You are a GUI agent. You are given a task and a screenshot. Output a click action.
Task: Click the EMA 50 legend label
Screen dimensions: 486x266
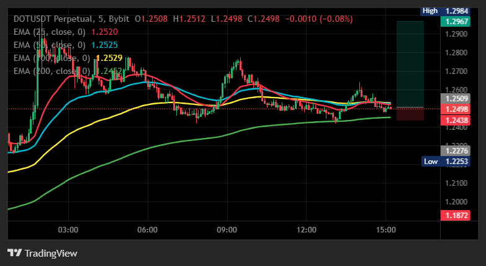50,45
